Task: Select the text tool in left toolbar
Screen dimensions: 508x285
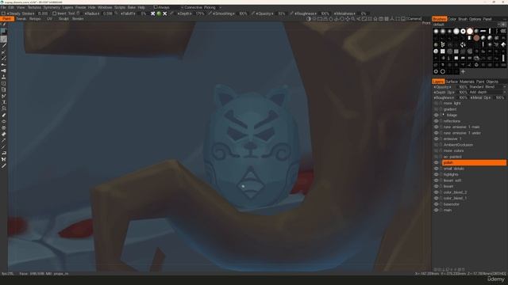Action: (3, 102)
